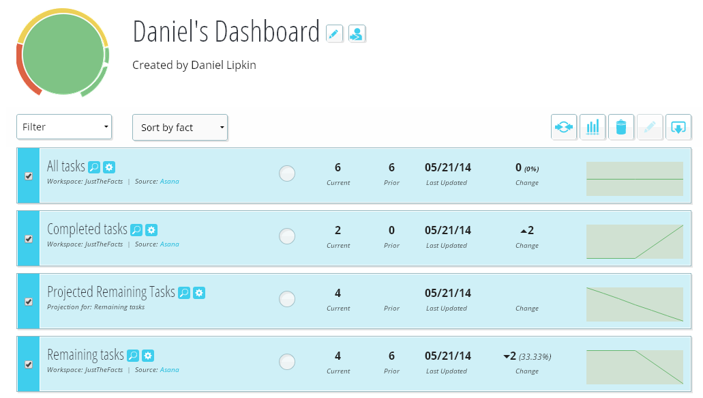Click the Asana source link under All tasks
Viewport: 703px width, 398px height.
169,182
